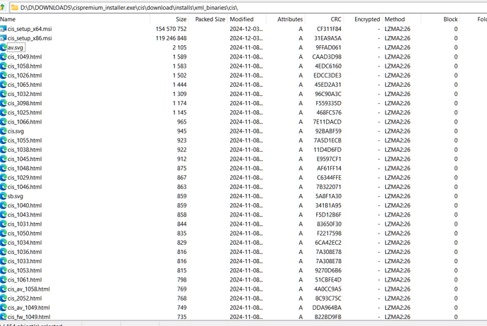The image size is (487, 326).
Task: Select the file name cis_1053.html
Action: point(25,271)
